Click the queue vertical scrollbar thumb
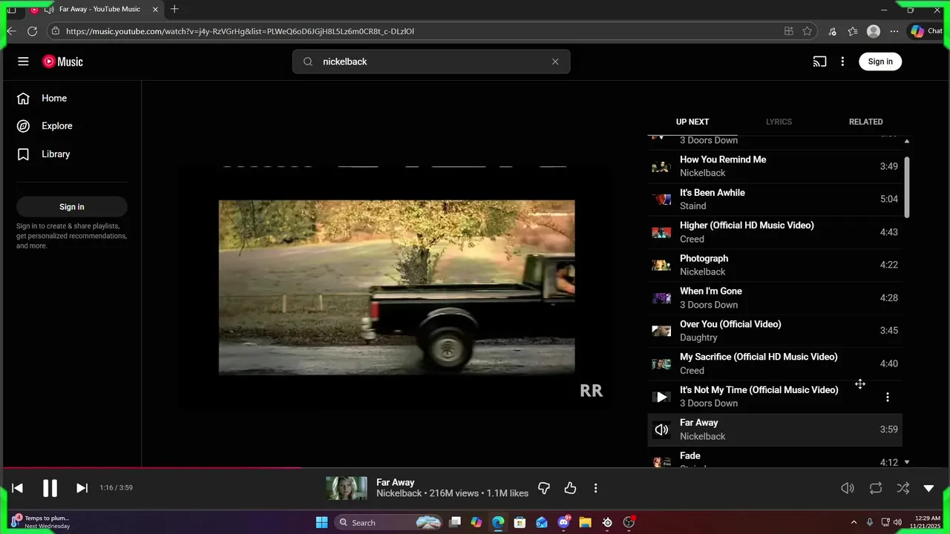This screenshot has width=950, height=534. pos(907,188)
